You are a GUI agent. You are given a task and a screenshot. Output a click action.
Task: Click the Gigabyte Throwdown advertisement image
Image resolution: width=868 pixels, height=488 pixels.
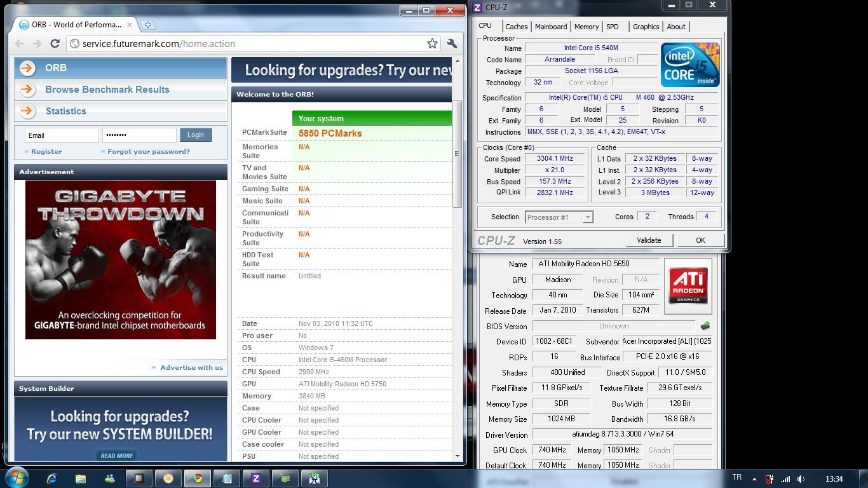pos(121,260)
